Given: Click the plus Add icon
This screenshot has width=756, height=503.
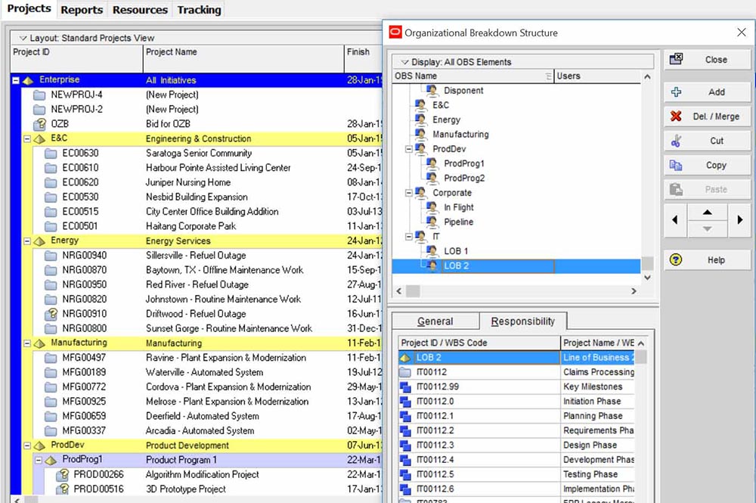Looking at the screenshot, I should 676,92.
